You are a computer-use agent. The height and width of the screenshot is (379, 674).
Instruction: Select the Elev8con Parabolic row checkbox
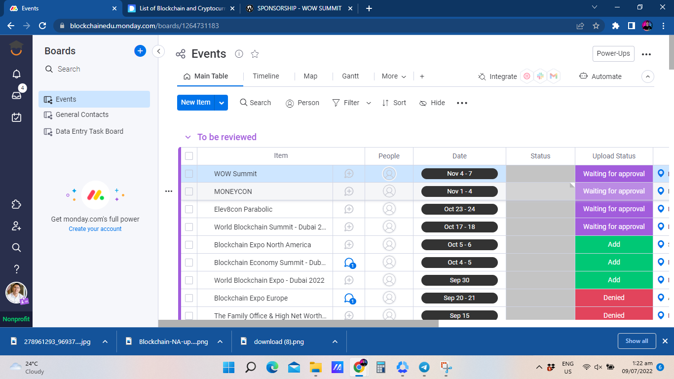click(189, 209)
